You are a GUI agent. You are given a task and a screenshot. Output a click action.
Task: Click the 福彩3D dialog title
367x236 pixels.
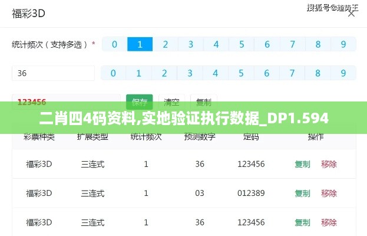tap(28, 14)
